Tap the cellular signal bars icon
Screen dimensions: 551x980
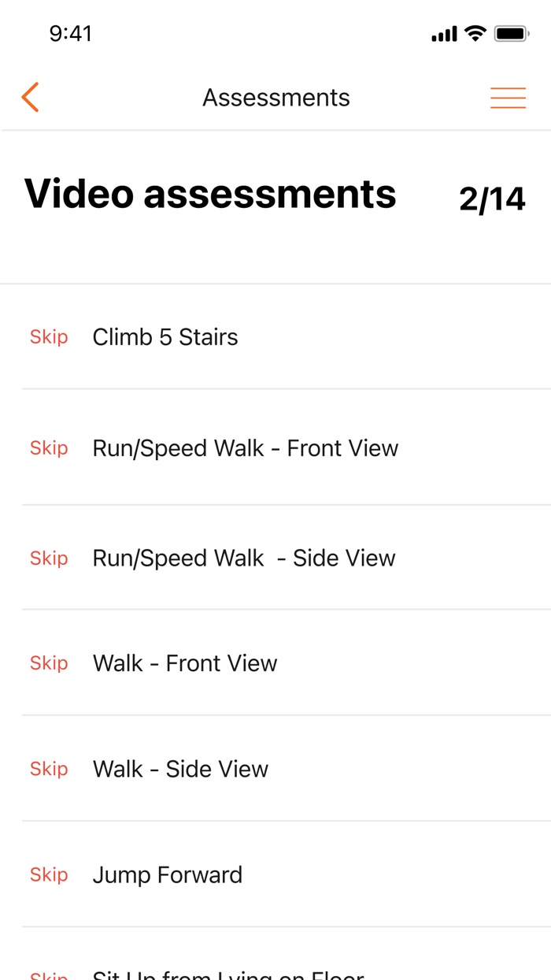[445, 35]
